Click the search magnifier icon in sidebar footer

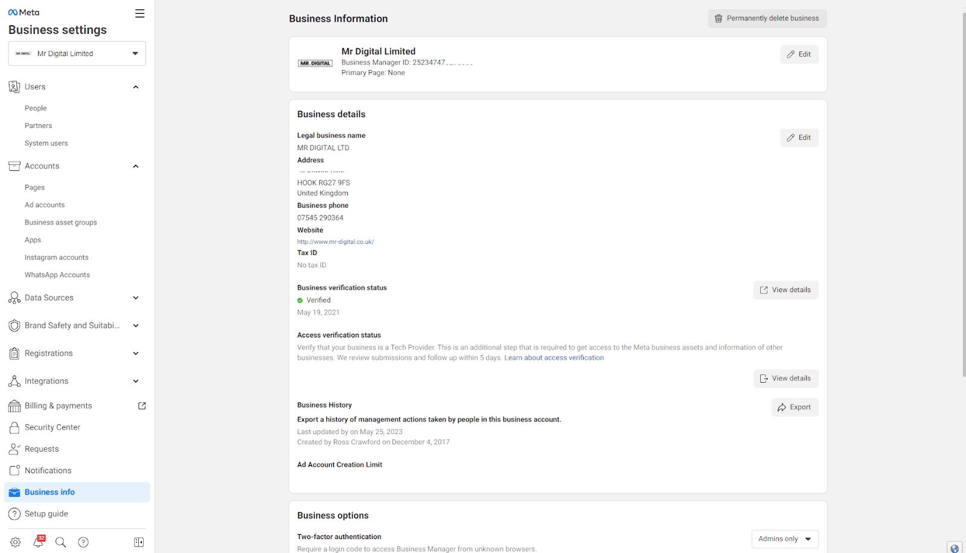(60, 542)
